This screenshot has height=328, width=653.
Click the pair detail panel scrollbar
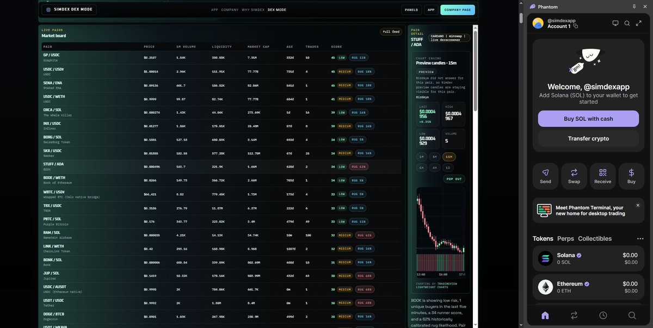tap(475, 71)
